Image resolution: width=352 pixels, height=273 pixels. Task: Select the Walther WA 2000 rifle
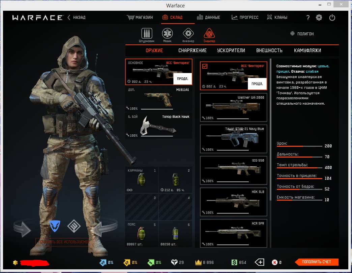point(233,108)
